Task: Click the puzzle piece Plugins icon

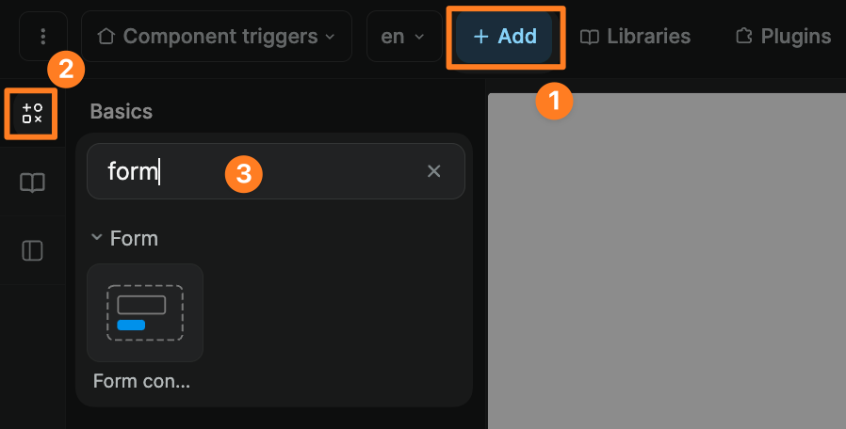Action: click(x=745, y=37)
